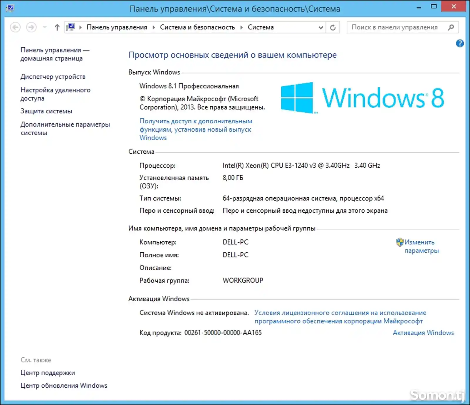Minimize the Система window
Viewport: 470px width, 405px height.
tap(419, 7)
